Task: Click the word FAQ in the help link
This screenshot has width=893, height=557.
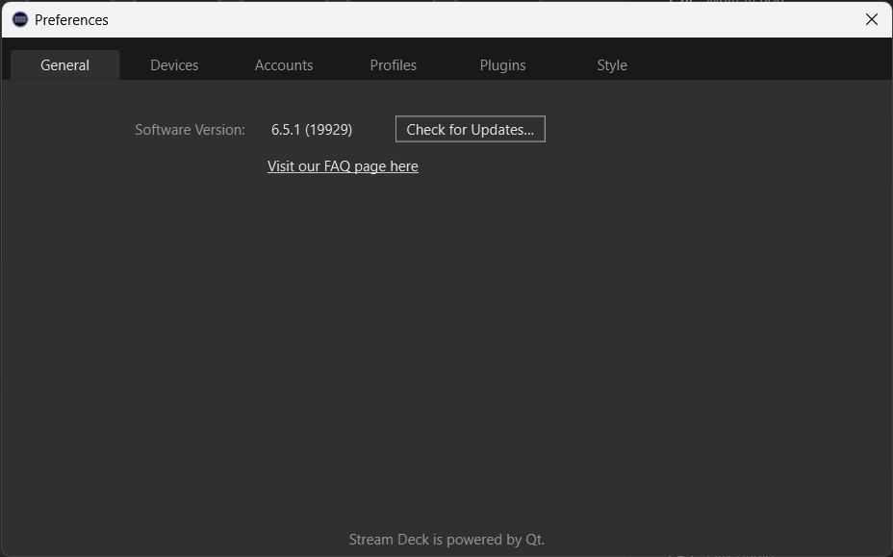Action: pyautogui.click(x=337, y=166)
